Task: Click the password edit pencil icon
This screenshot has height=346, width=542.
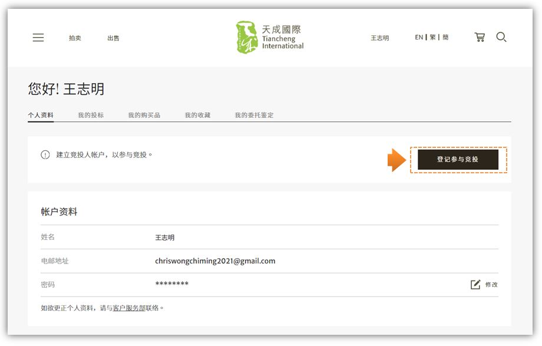Action: tap(475, 285)
